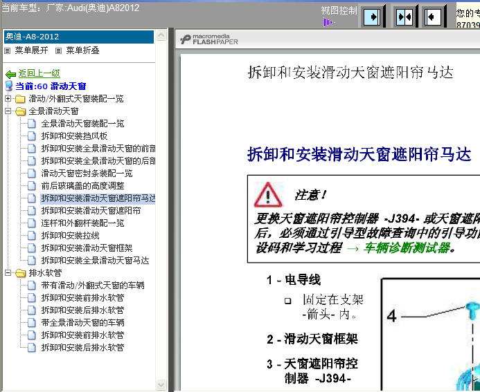Click the page icon beside 拆卸和安装挡风板
Viewport: 480px width, 392px height.
(x=32, y=136)
